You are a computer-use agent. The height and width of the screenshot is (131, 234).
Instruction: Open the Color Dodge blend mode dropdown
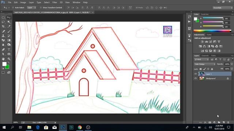tap(205, 64)
